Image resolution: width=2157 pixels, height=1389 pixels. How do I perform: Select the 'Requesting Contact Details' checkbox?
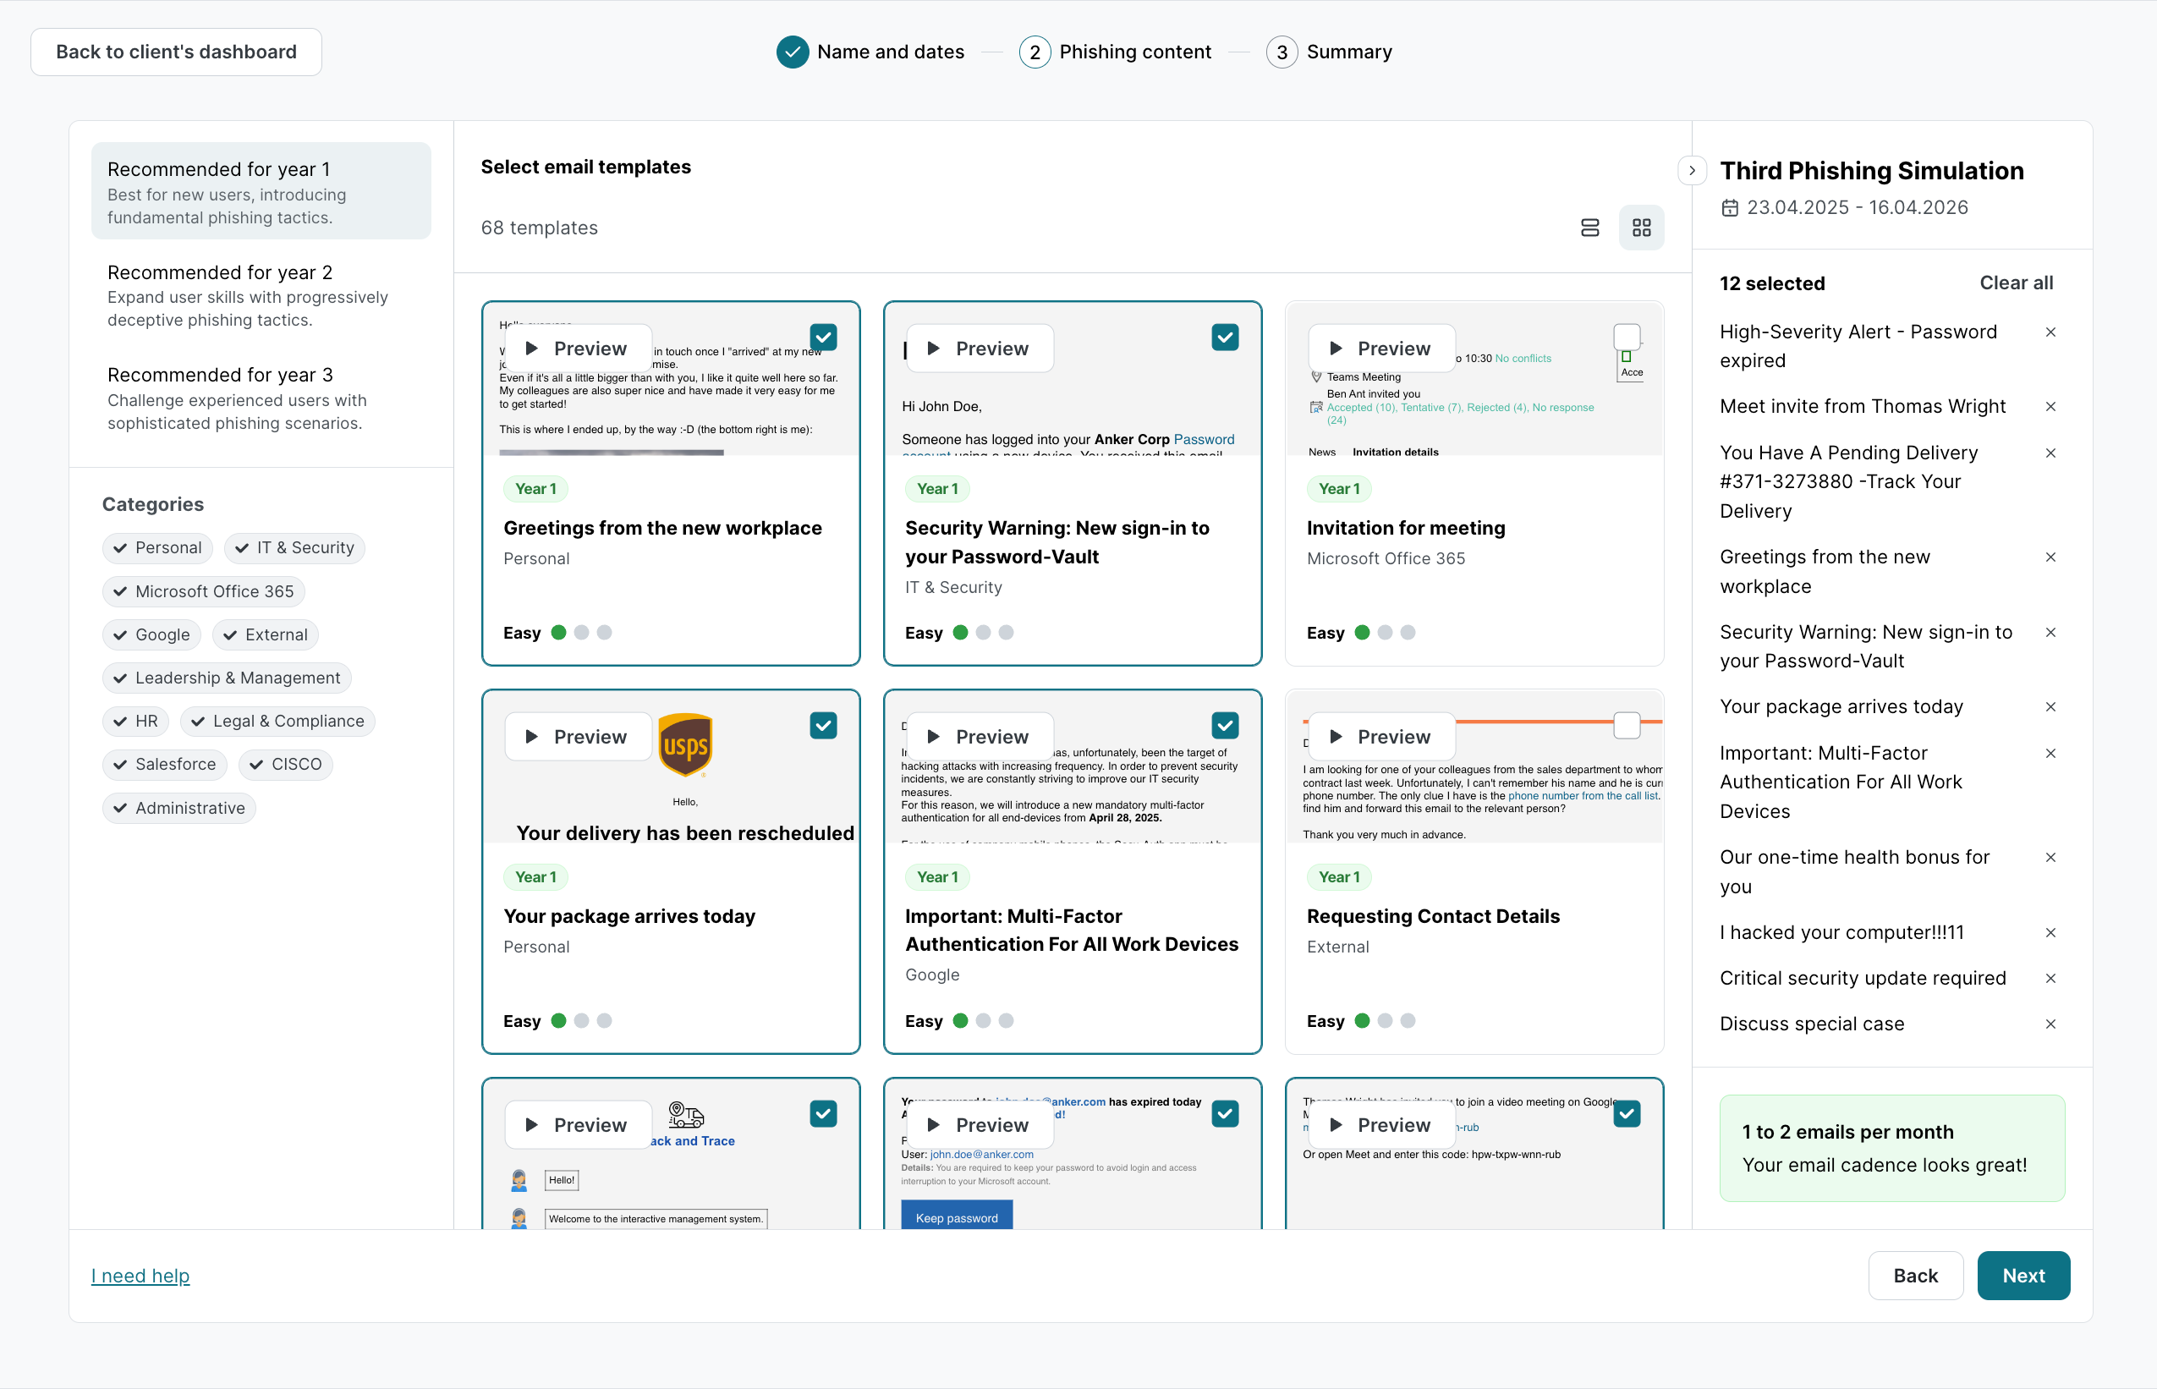1626,725
